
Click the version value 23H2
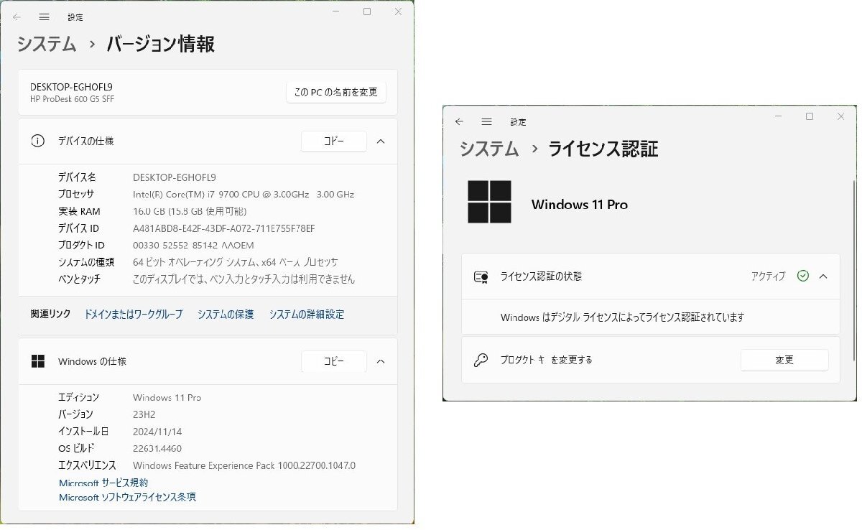click(144, 414)
